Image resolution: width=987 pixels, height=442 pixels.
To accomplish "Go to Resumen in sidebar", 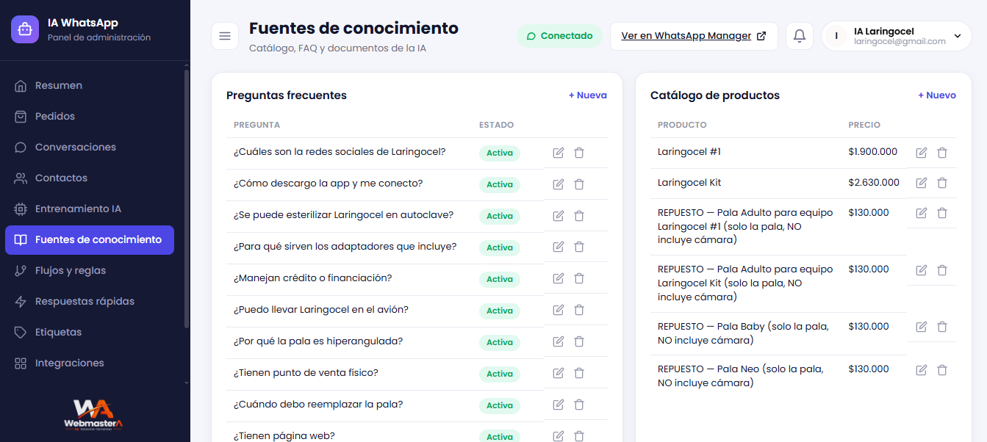I will pos(90,85).
